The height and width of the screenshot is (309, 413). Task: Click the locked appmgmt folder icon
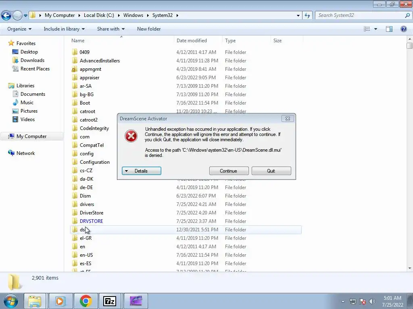(x=75, y=69)
